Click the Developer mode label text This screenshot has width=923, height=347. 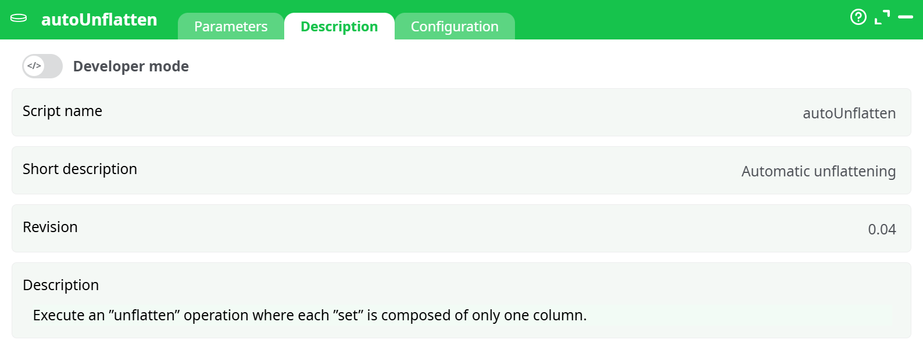(x=130, y=66)
